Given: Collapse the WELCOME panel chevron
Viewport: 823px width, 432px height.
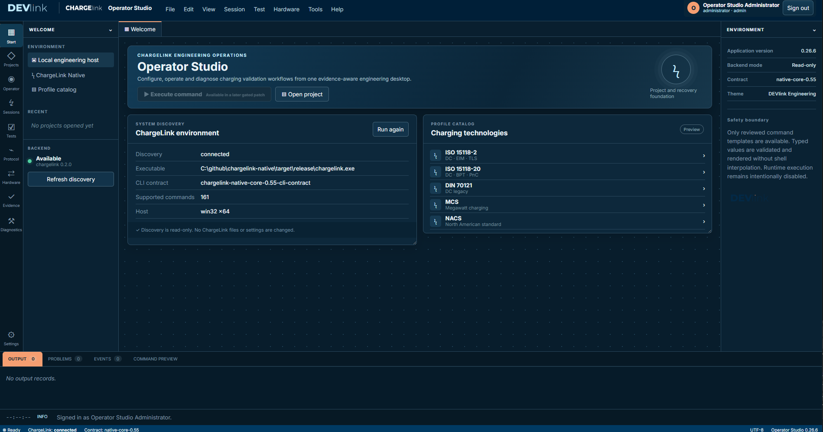Looking at the screenshot, I should (x=111, y=30).
